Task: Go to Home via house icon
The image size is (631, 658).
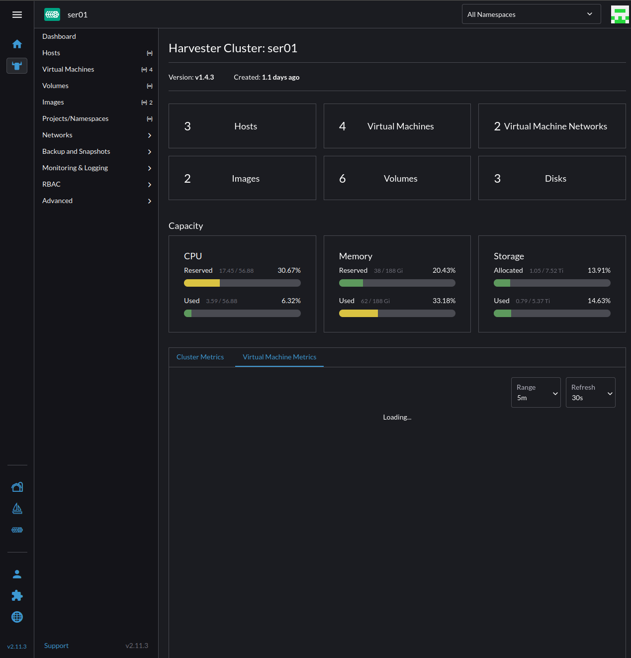Action: point(17,44)
